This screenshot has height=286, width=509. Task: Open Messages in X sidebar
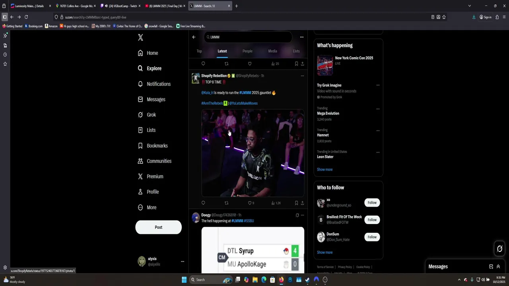coord(152,99)
